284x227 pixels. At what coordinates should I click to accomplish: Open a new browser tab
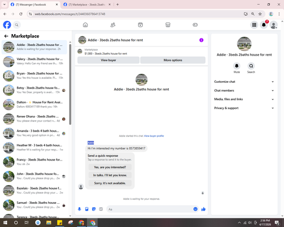(x=118, y=5)
